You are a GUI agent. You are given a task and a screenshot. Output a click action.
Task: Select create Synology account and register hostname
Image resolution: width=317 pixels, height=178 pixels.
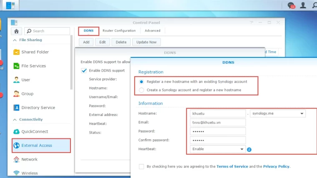tap(141, 90)
